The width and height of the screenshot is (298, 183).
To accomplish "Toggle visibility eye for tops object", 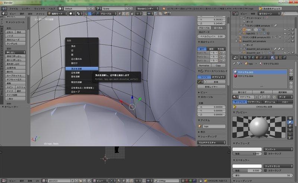I will pos(285,30).
